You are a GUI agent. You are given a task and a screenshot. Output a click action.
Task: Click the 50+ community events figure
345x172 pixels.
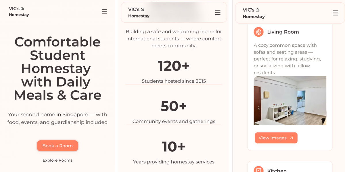174,106
